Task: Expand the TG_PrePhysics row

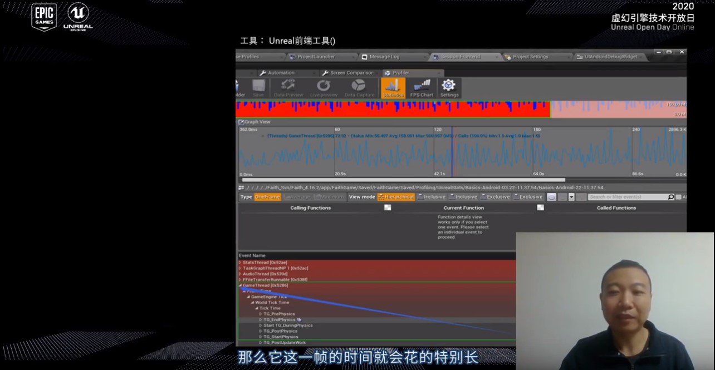Action: click(261, 314)
